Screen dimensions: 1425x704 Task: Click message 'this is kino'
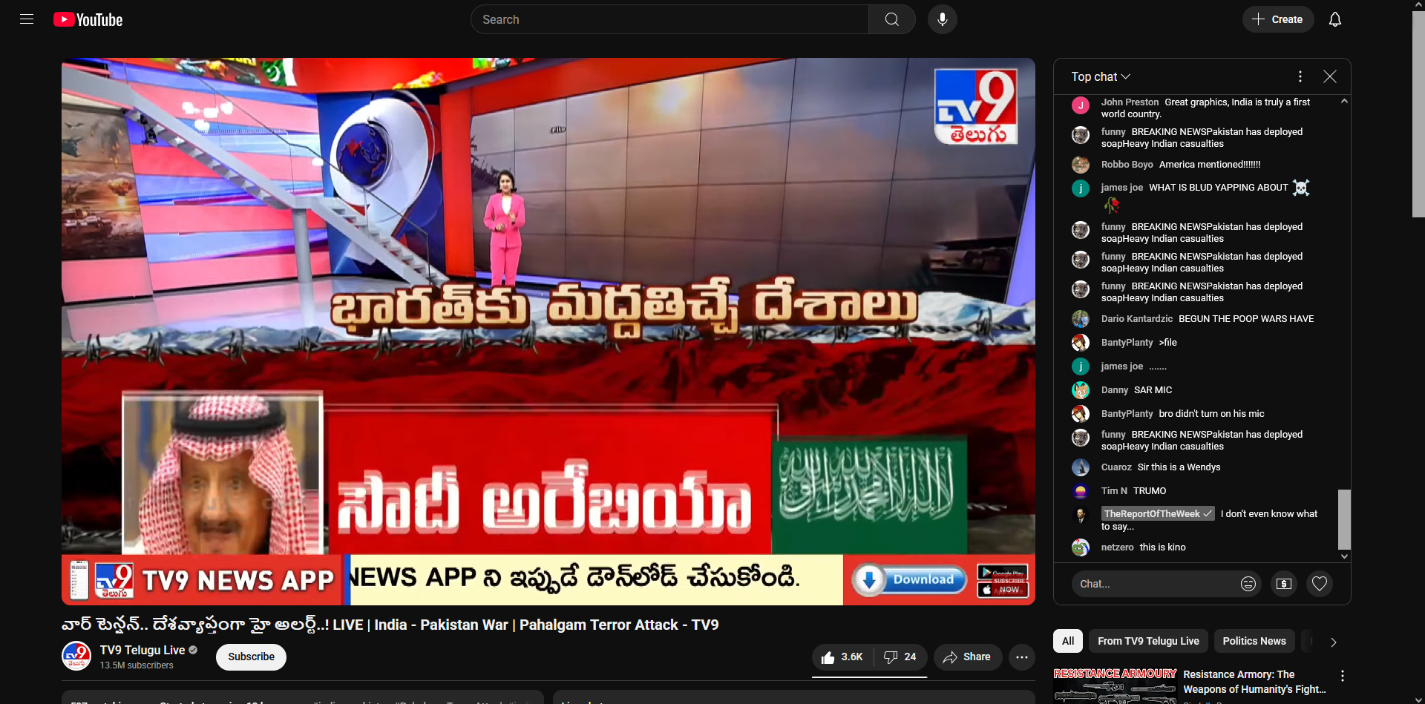coord(1162,547)
